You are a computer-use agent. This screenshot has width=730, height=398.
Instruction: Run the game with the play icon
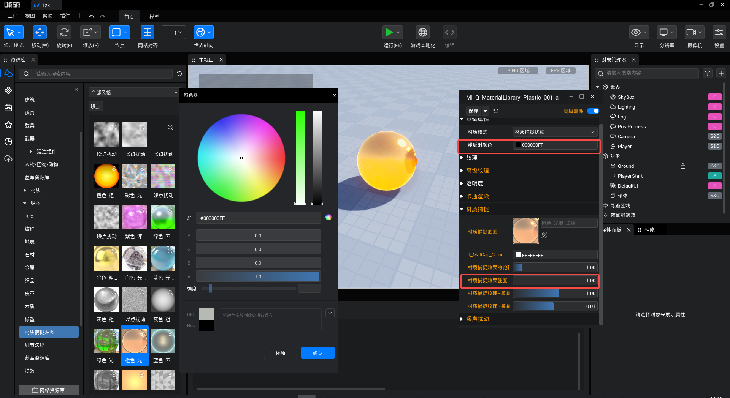point(389,33)
